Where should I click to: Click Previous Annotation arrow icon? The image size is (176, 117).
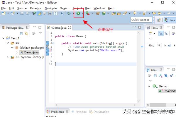[144, 13]
